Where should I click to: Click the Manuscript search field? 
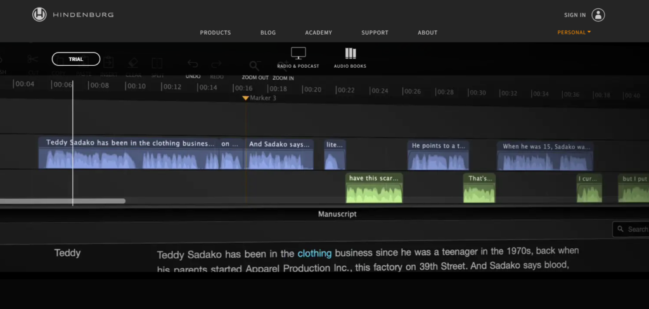631,229
